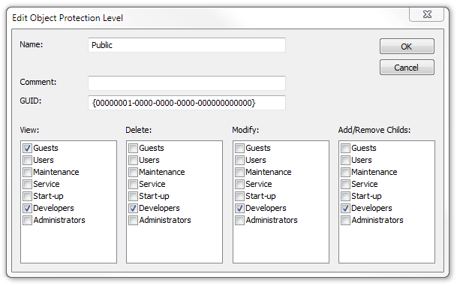Close the Edit Object Protection Level dialog
457x286 pixels.
pos(427,14)
